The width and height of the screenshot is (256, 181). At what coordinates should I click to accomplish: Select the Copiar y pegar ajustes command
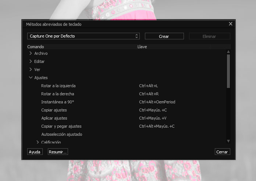[x=61, y=126]
